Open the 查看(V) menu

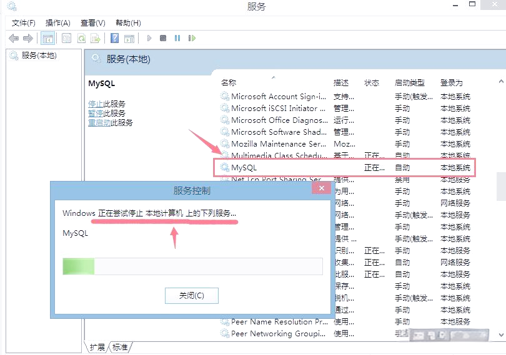(x=93, y=23)
